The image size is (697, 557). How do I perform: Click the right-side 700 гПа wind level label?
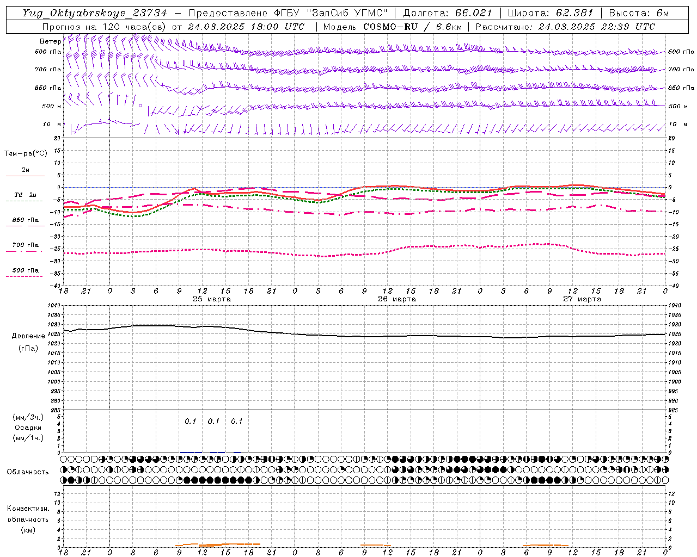[681, 70]
